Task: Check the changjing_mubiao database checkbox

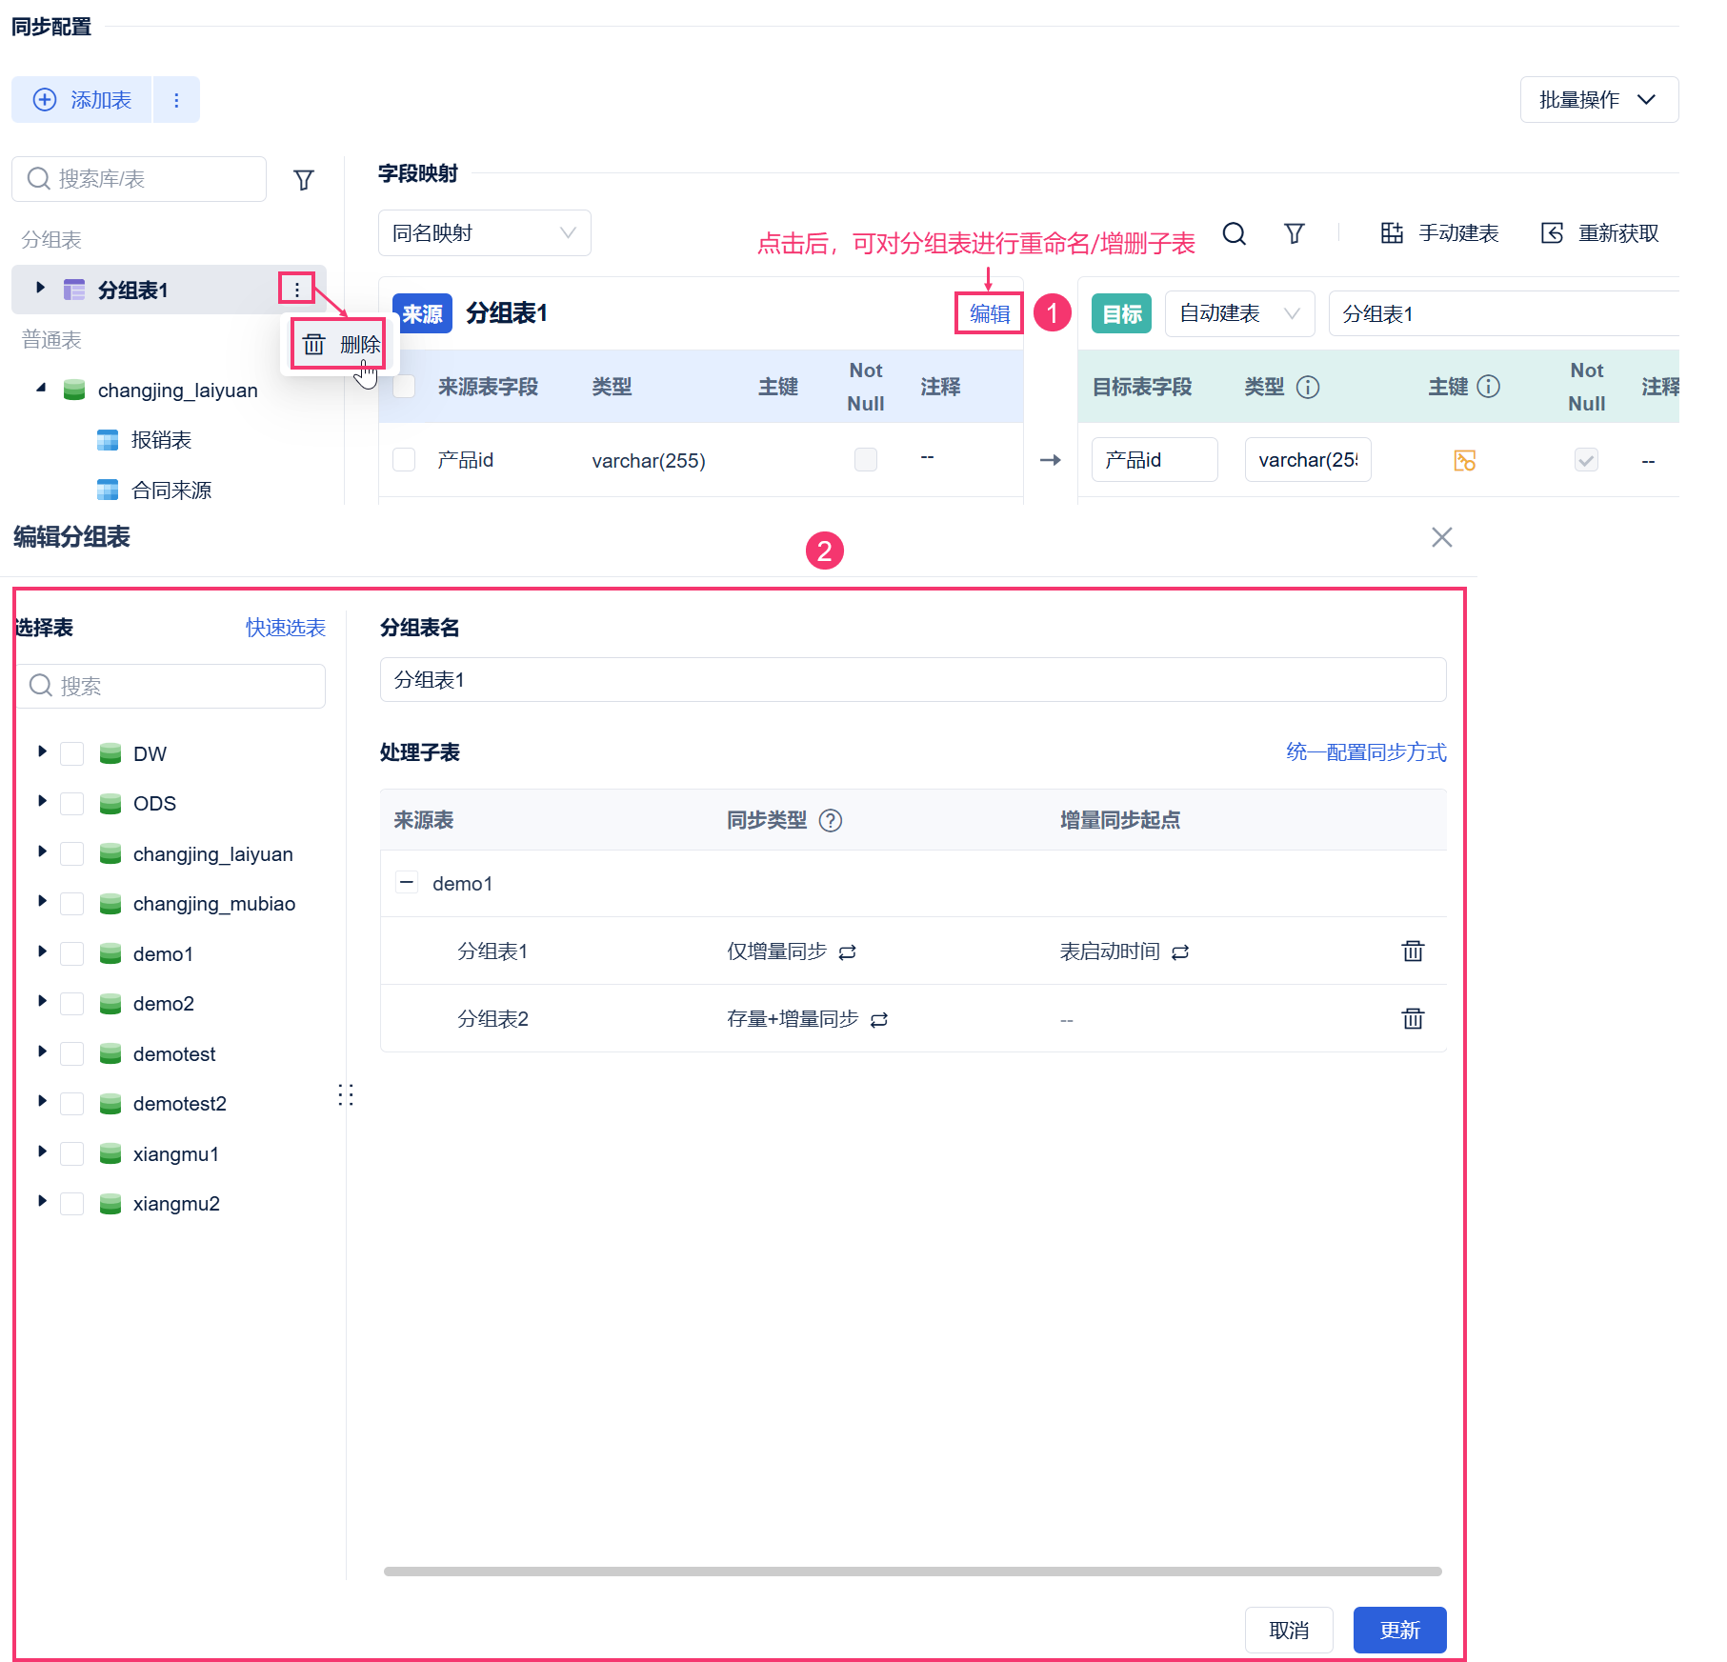Action: tap(71, 903)
